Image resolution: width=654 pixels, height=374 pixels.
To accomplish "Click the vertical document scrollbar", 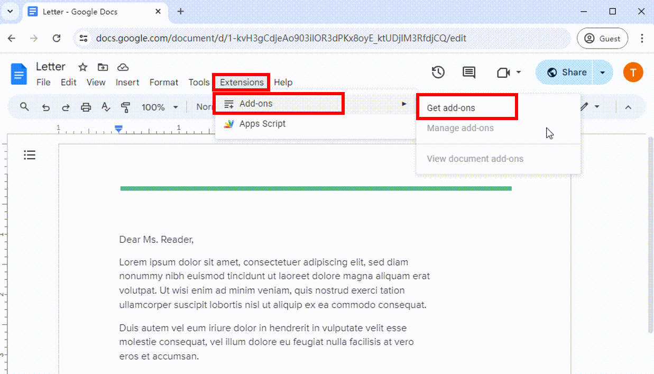I will pyautogui.click(x=650, y=235).
